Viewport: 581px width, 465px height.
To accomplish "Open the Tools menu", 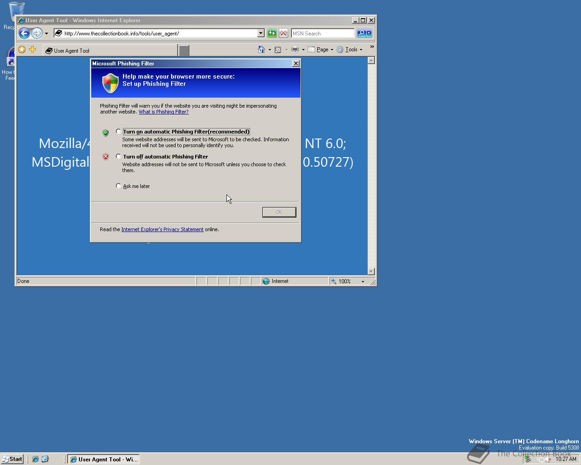I will pos(350,49).
